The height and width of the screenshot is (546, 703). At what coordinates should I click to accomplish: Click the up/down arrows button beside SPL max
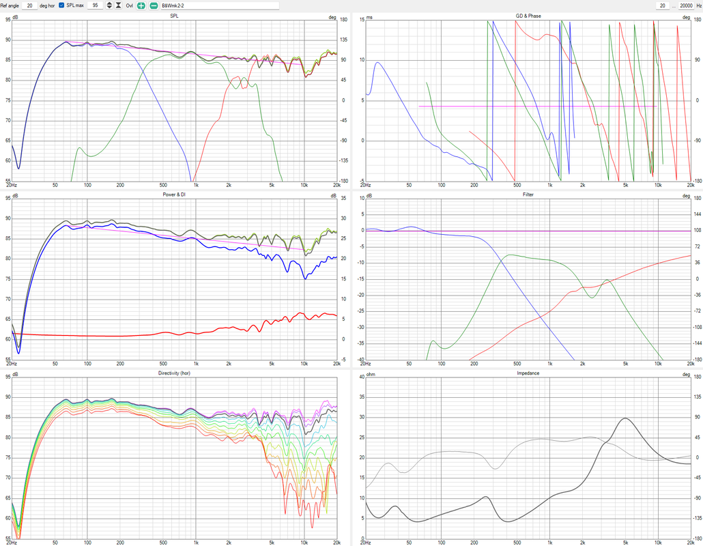click(109, 5)
